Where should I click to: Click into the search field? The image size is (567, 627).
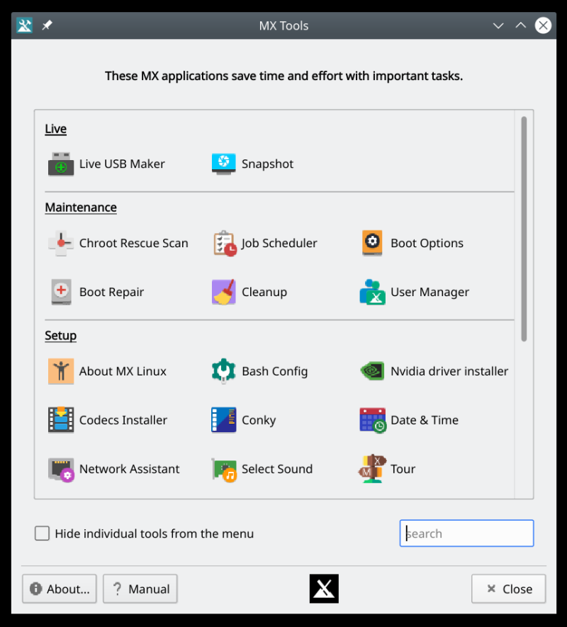466,533
